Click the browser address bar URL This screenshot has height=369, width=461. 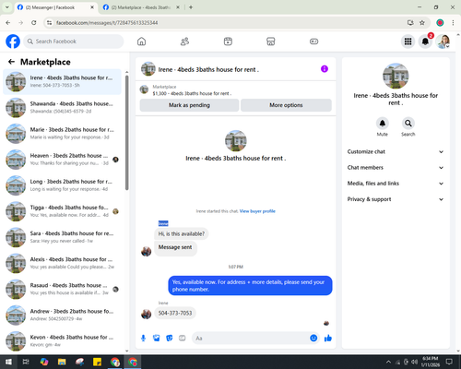coord(107,23)
